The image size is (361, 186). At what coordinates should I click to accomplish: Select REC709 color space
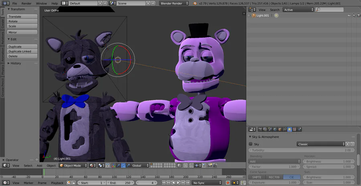point(274,177)
